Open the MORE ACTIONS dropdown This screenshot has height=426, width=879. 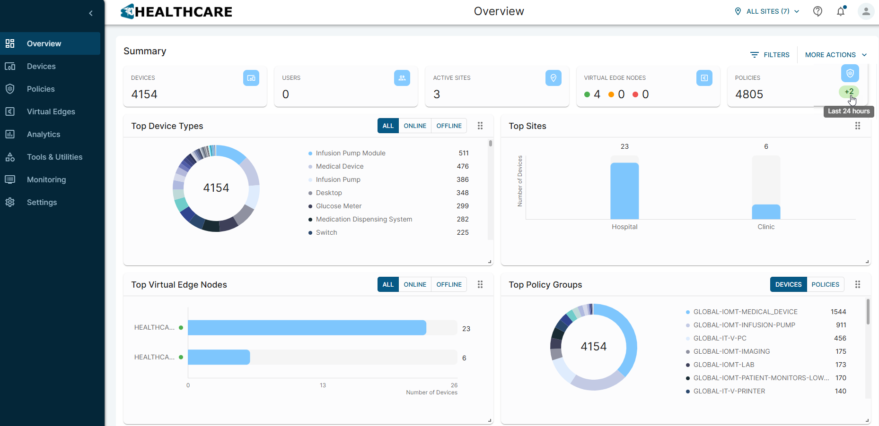coord(835,55)
